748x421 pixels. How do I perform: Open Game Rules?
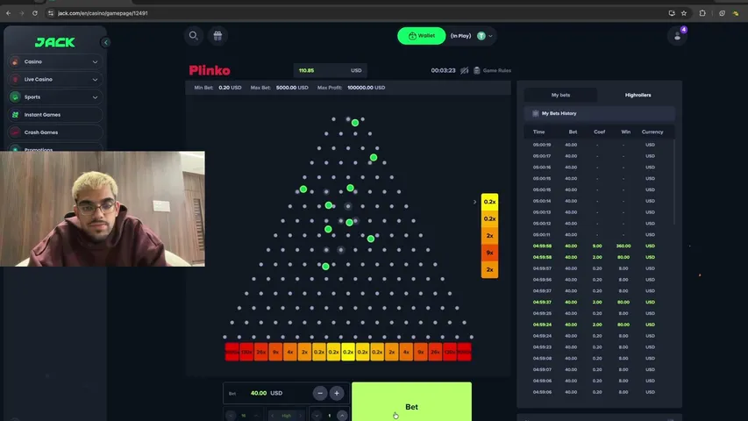pos(496,71)
